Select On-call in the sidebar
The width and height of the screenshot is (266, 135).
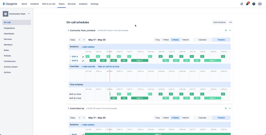[x=17, y=22]
